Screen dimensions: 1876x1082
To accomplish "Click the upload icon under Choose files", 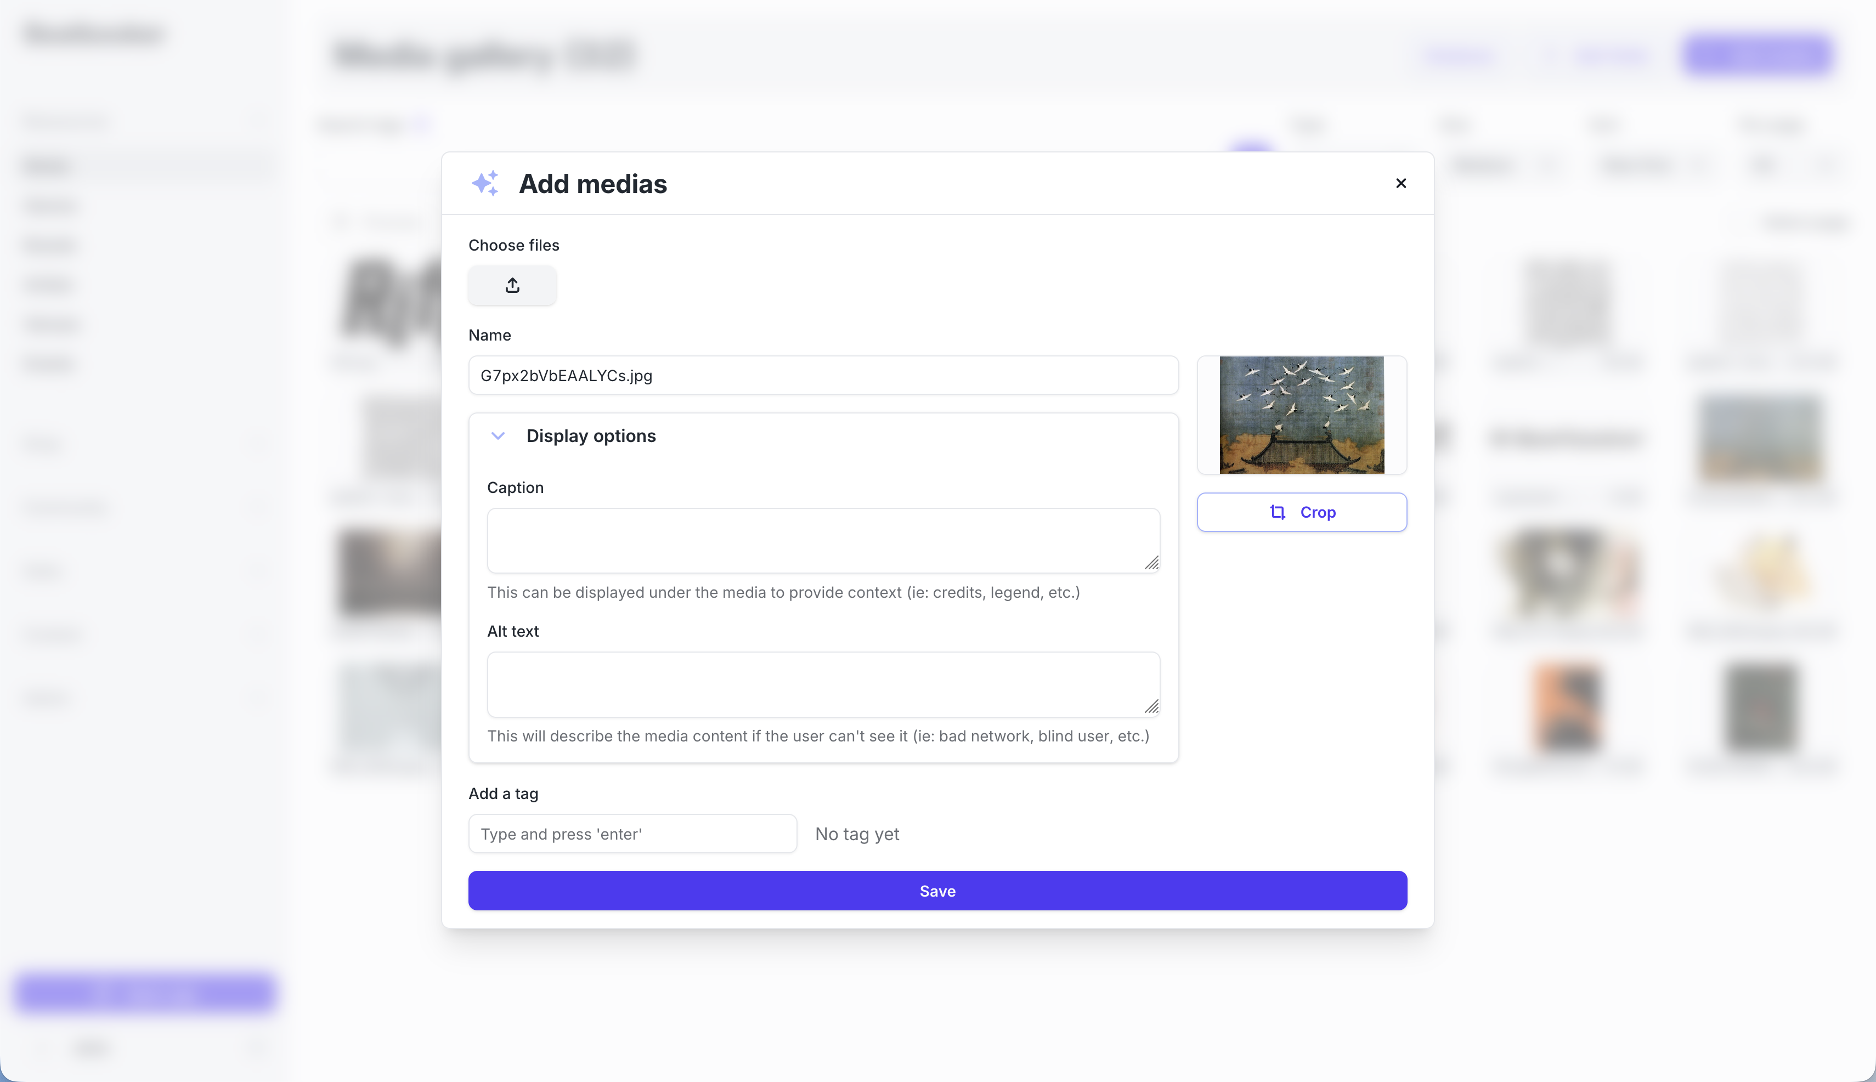I will click(x=512, y=285).
